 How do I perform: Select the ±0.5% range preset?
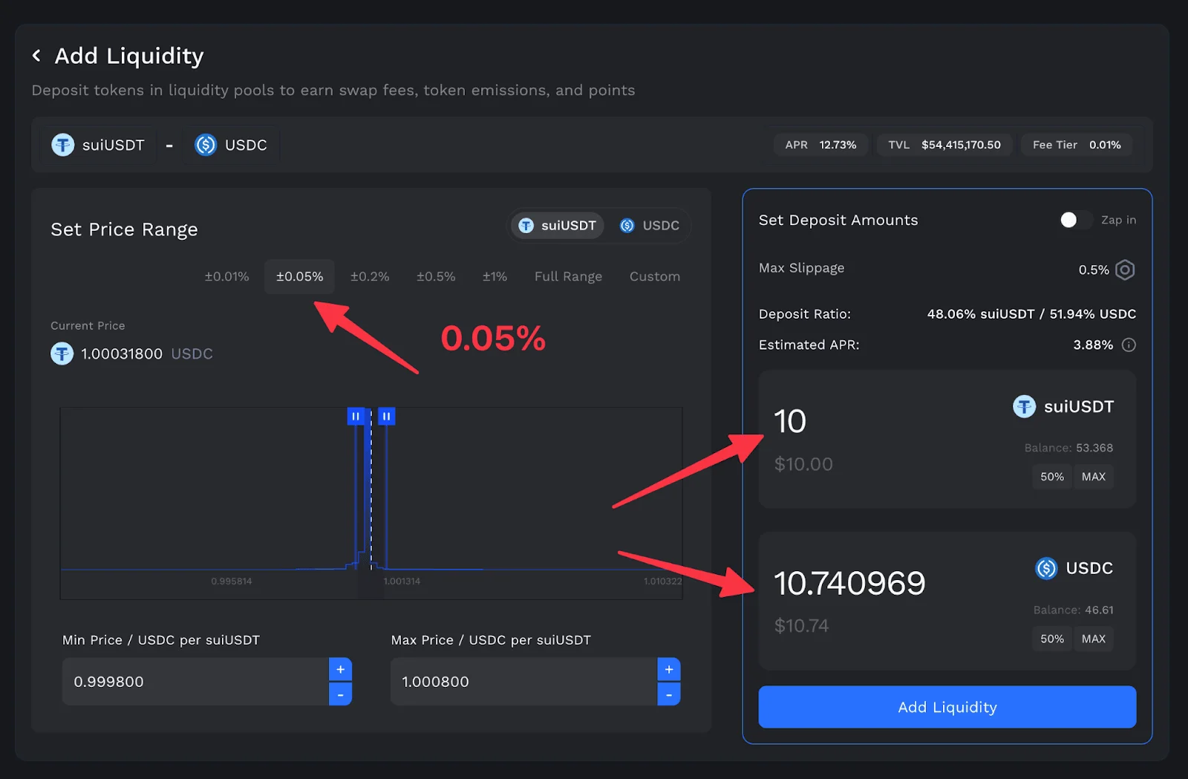[436, 276]
